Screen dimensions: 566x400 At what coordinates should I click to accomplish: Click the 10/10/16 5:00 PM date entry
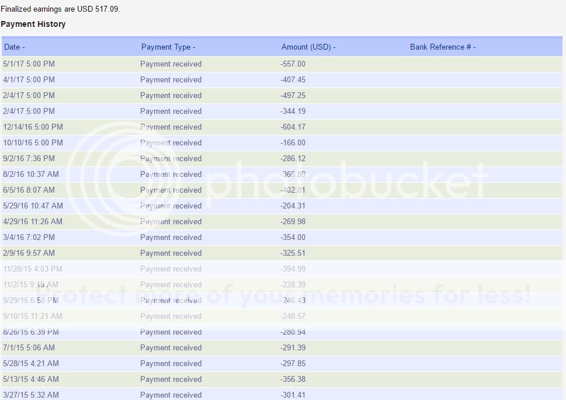[33, 142]
